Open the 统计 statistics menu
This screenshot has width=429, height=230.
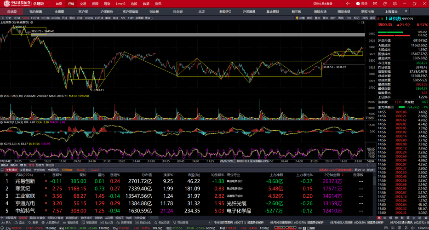(333, 18)
